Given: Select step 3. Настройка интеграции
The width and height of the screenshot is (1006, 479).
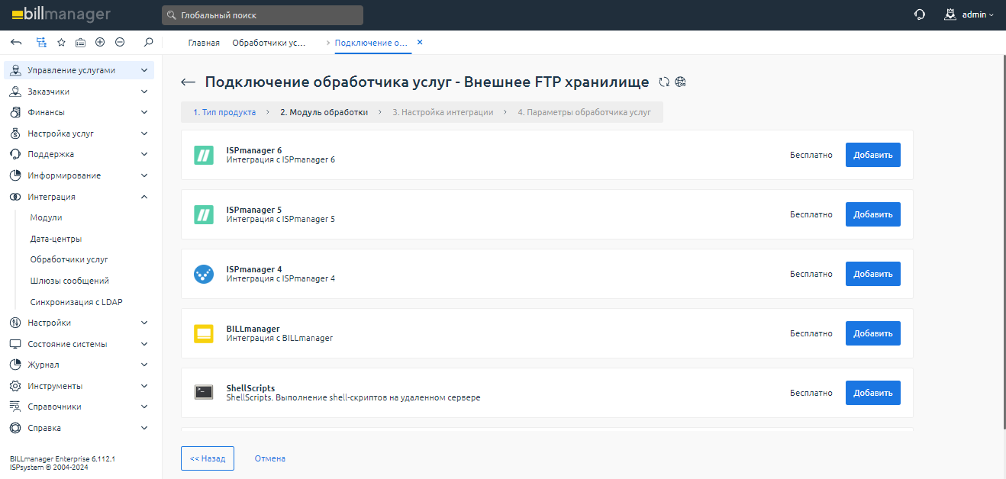Looking at the screenshot, I should click(443, 112).
